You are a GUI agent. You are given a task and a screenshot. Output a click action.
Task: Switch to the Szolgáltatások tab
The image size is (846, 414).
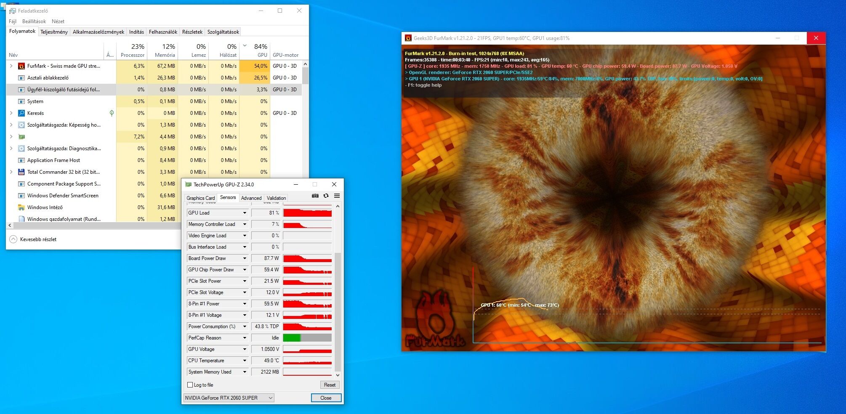(x=223, y=32)
